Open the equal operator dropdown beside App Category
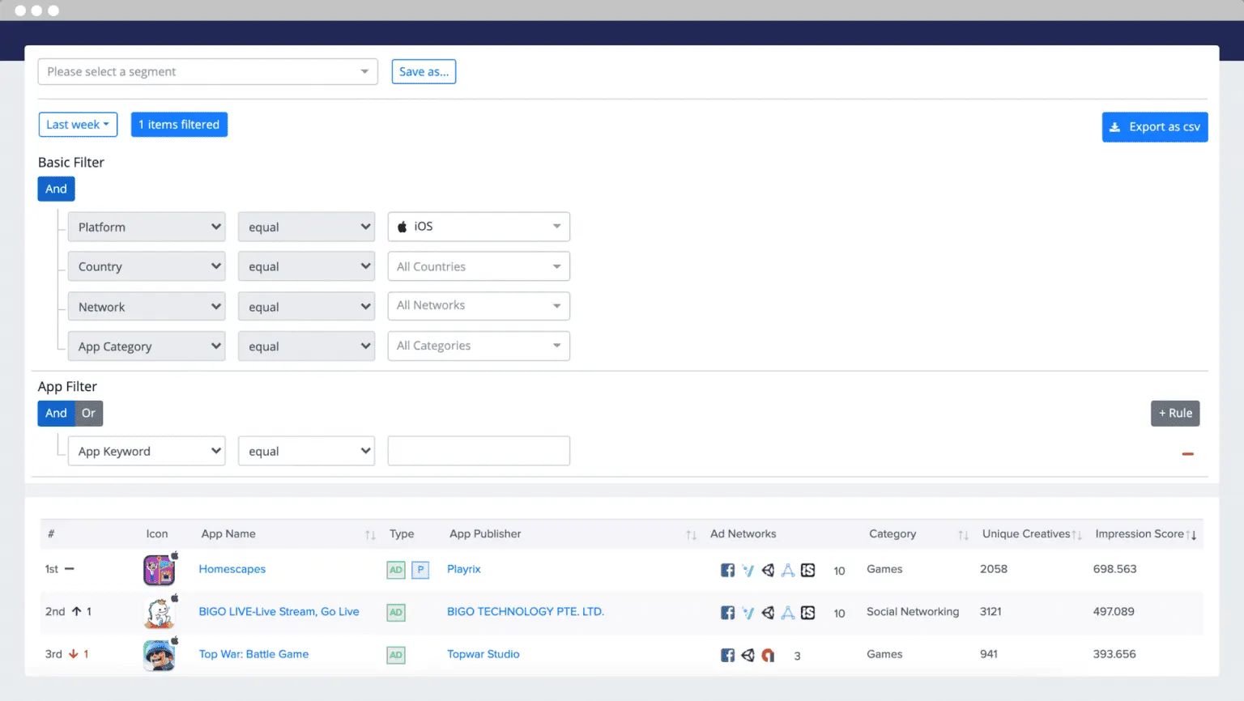Viewport: 1244px width, 701px height. tap(306, 346)
